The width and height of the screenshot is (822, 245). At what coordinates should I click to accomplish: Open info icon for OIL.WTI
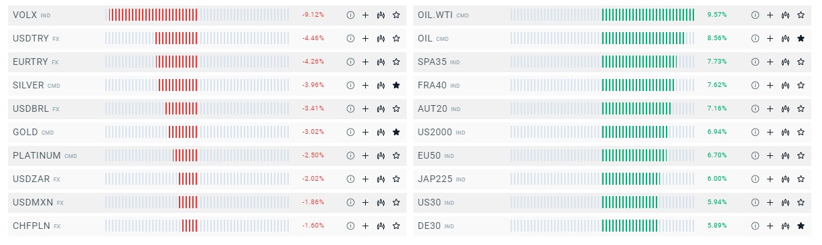coord(755,15)
